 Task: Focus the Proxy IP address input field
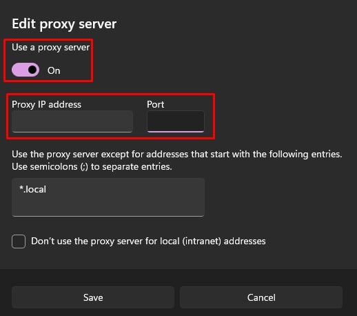point(72,121)
